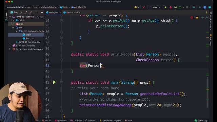Click the red errors count indicator
217x122 pixels.
pos(192,18)
